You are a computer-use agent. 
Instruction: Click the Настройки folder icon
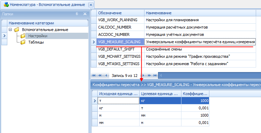(x=23, y=36)
